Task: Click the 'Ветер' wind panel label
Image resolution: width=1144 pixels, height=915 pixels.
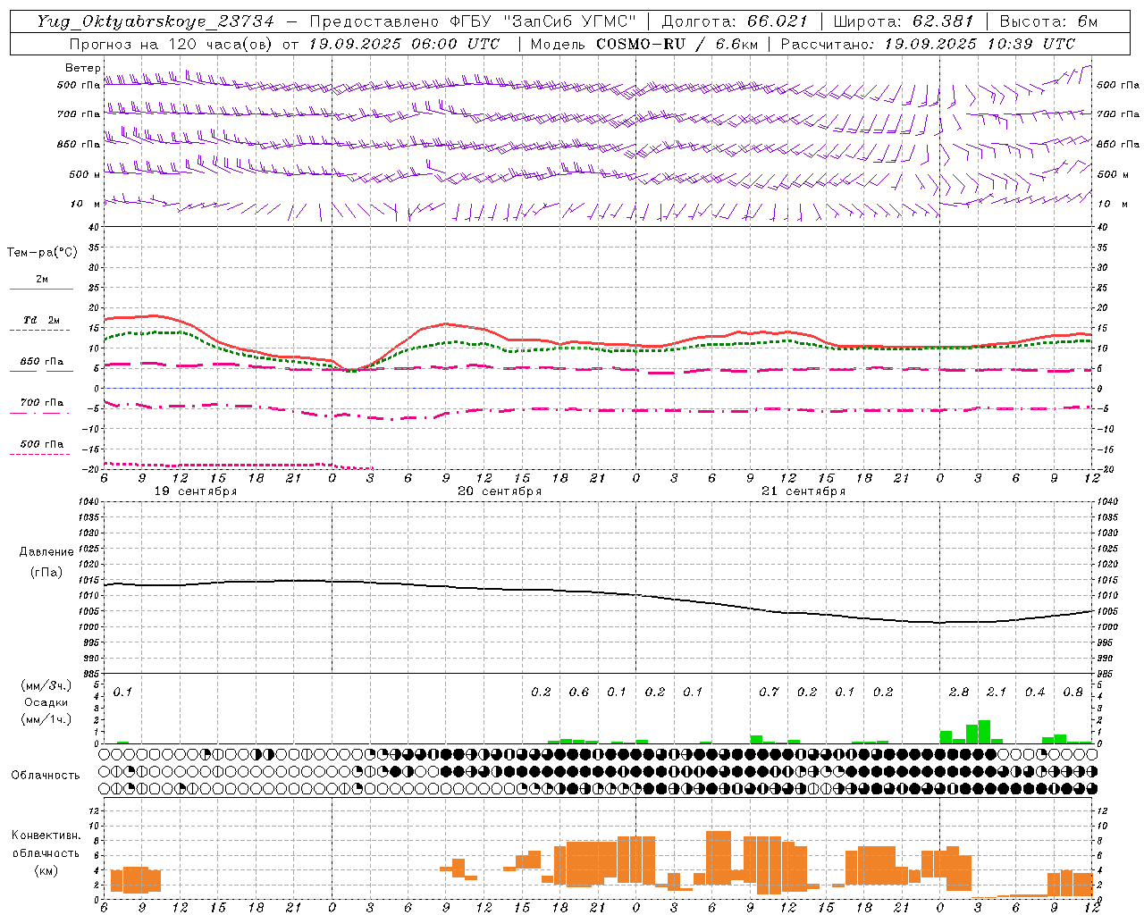Action: coord(83,68)
